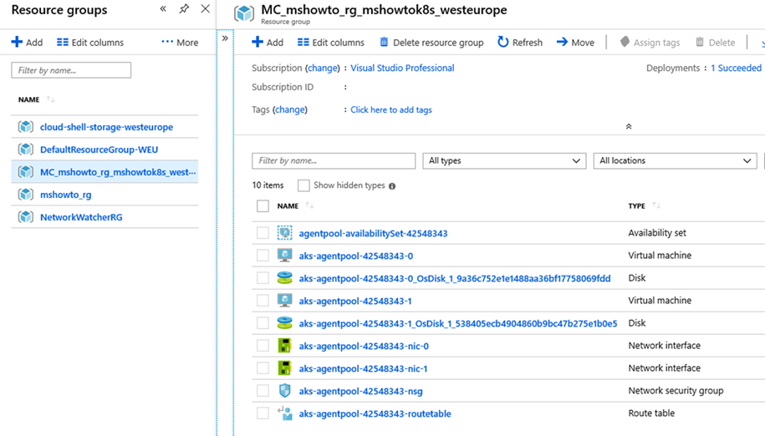Click the resource groups Filter by name field
The image size is (765, 436).
(x=71, y=70)
